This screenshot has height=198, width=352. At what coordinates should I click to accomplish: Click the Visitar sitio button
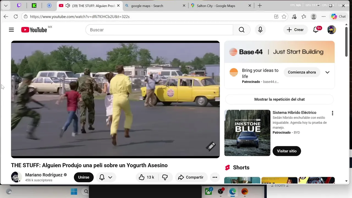[287, 151]
